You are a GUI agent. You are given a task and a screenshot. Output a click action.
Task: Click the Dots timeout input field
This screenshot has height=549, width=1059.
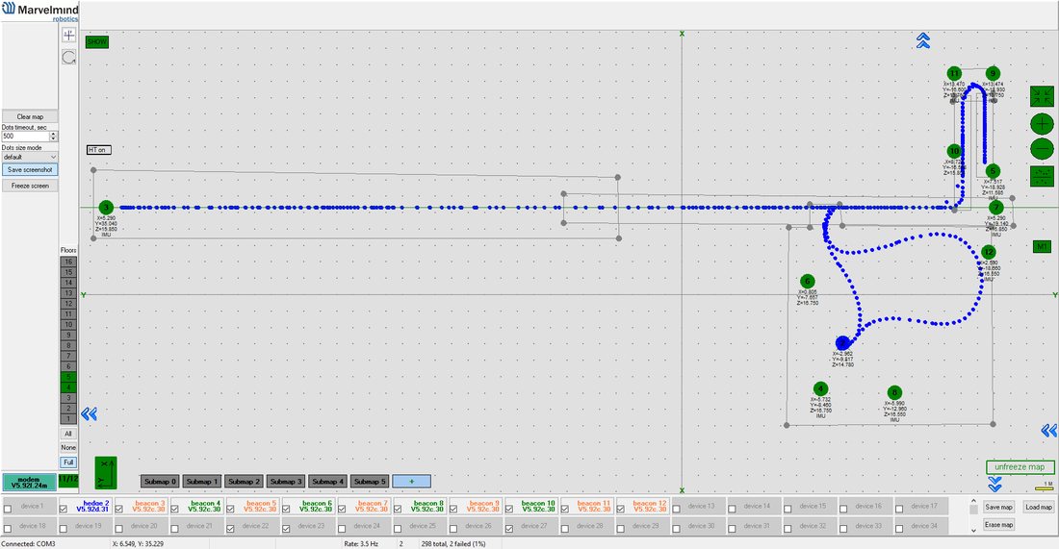pos(26,137)
